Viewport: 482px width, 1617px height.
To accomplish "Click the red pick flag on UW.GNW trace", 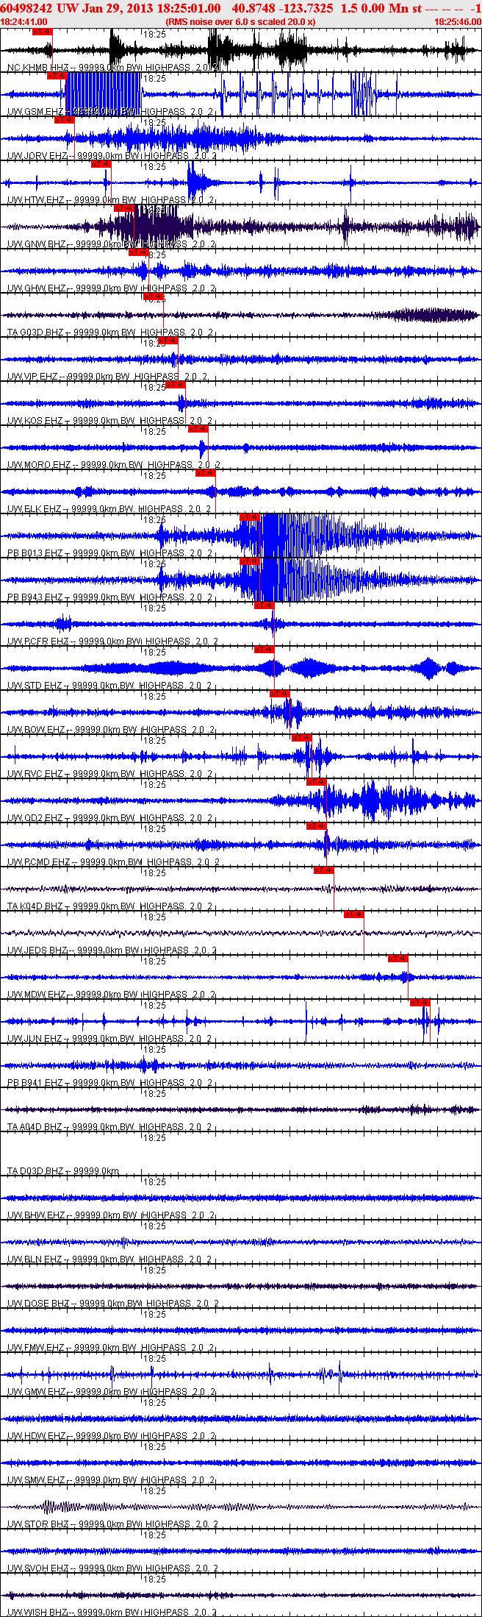I will 124,208.
